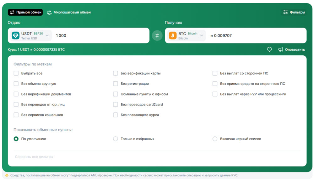The height and width of the screenshot is (180, 314).
Task: Expand the BTC Bitcoin currency dropdown
Action: pyautogui.click(x=186, y=35)
